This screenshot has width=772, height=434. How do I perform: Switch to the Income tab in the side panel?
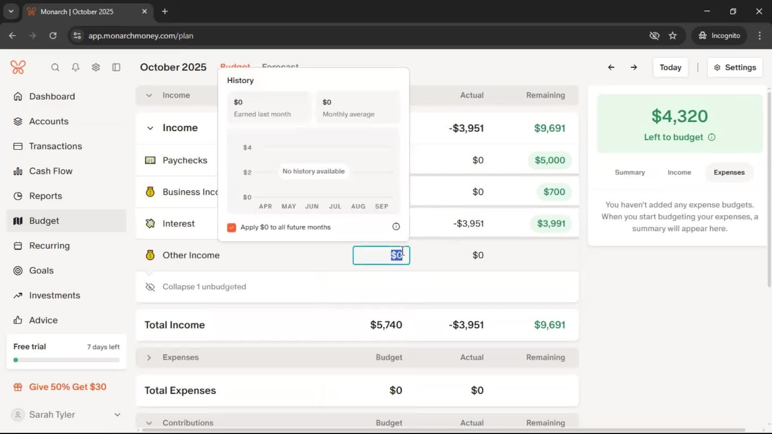click(679, 172)
